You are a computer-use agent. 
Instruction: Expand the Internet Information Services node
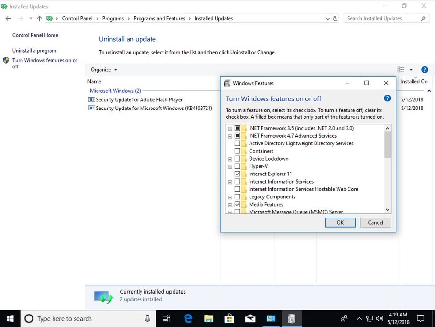click(230, 182)
